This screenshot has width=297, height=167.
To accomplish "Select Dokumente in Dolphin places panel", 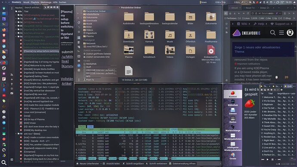I will click(92, 17).
